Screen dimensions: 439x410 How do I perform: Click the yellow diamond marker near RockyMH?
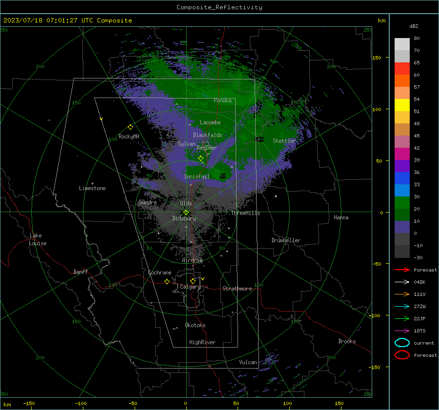point(130,127)
